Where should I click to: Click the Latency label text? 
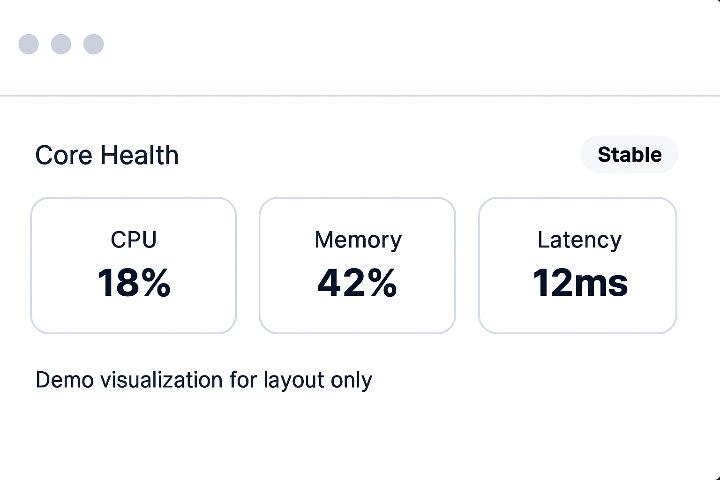(x=579, y=240)
